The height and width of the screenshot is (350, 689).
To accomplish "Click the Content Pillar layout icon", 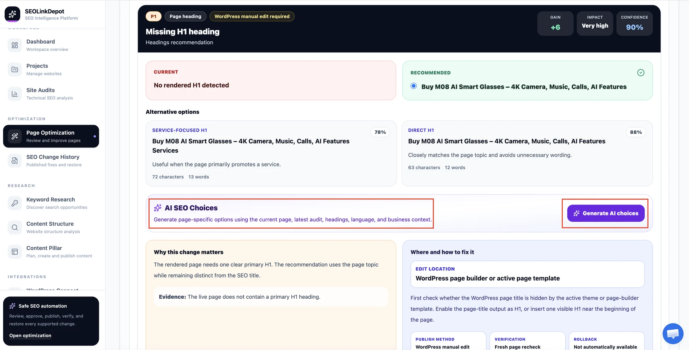I will point(15,252).
